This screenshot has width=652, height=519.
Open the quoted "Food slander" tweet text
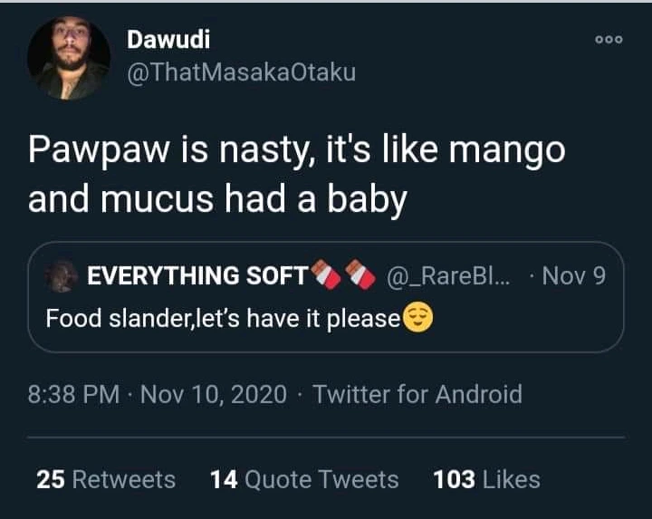pyautogui.click(x=223, y=319)
